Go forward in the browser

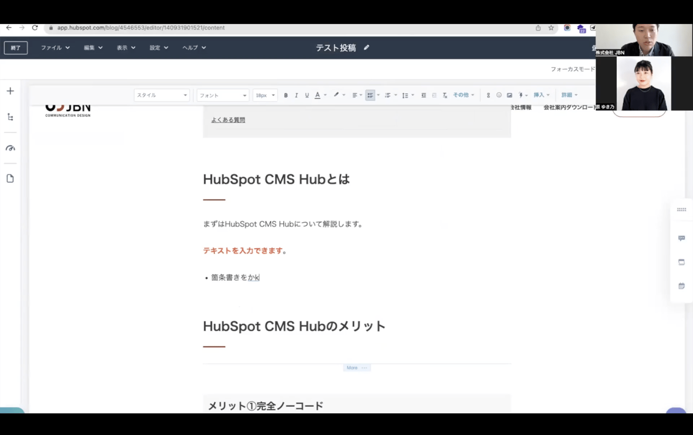[21, 28]
